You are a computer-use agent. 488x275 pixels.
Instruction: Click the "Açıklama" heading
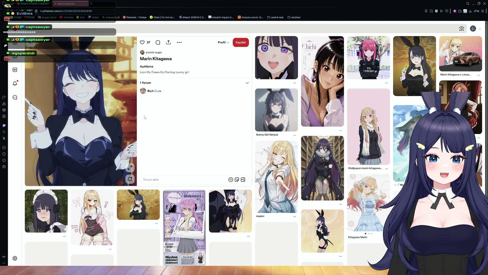click(x=146, y=66)
